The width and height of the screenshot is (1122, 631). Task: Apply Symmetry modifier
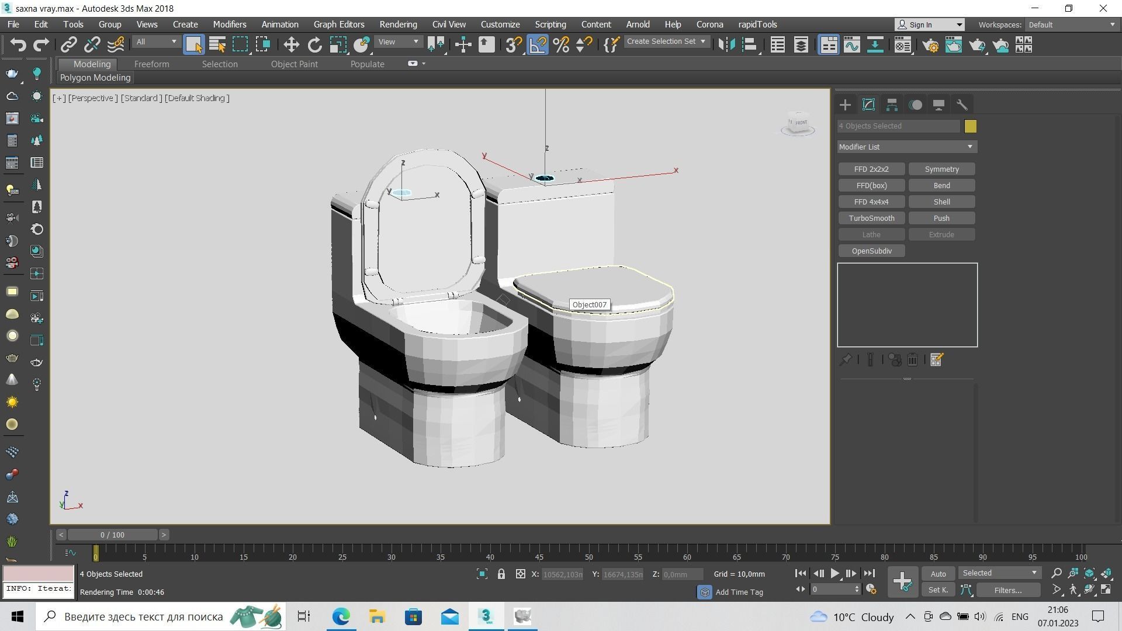(x=941, y=169)
